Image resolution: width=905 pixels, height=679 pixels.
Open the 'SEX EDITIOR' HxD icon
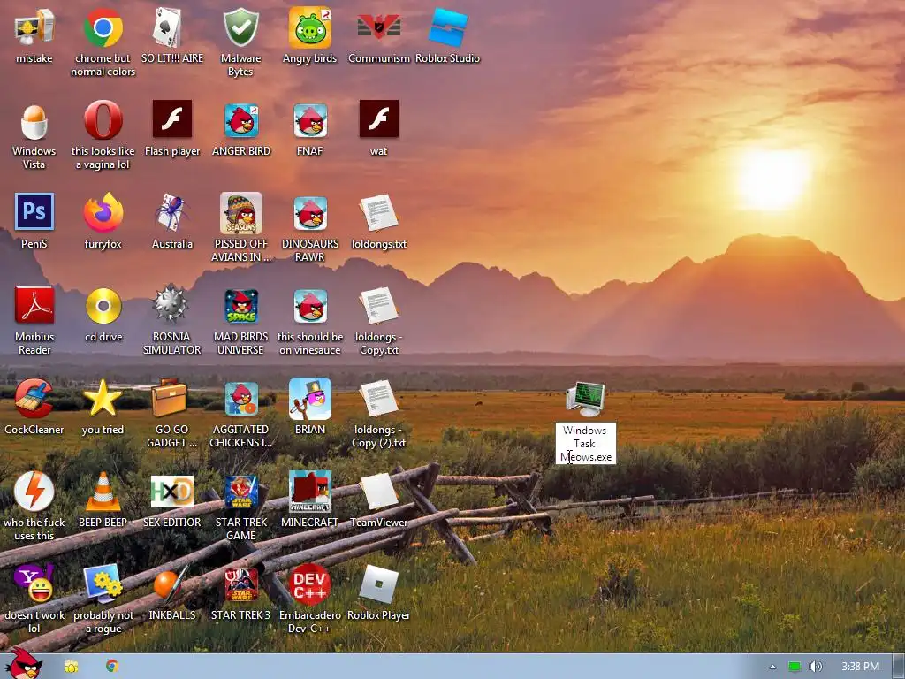click(172, 492)
